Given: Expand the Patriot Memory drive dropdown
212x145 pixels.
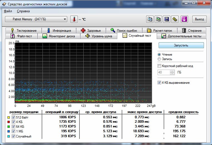Looking at the screenshot, I should pos(65,19).
